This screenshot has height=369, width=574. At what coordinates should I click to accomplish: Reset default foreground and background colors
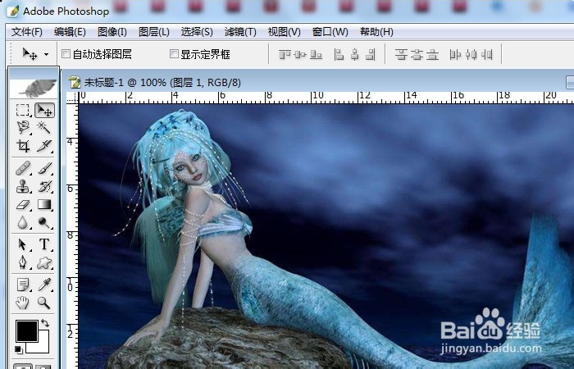(x=18, y=349)
